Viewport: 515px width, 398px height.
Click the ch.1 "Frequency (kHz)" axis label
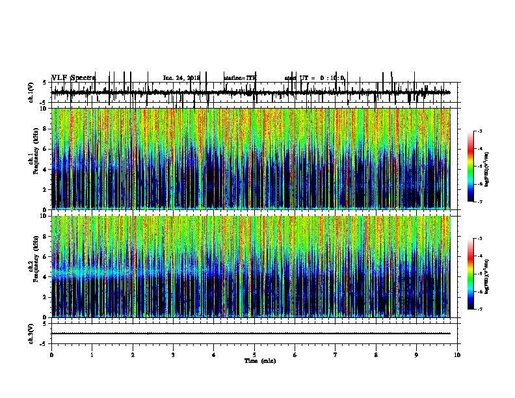36,152
